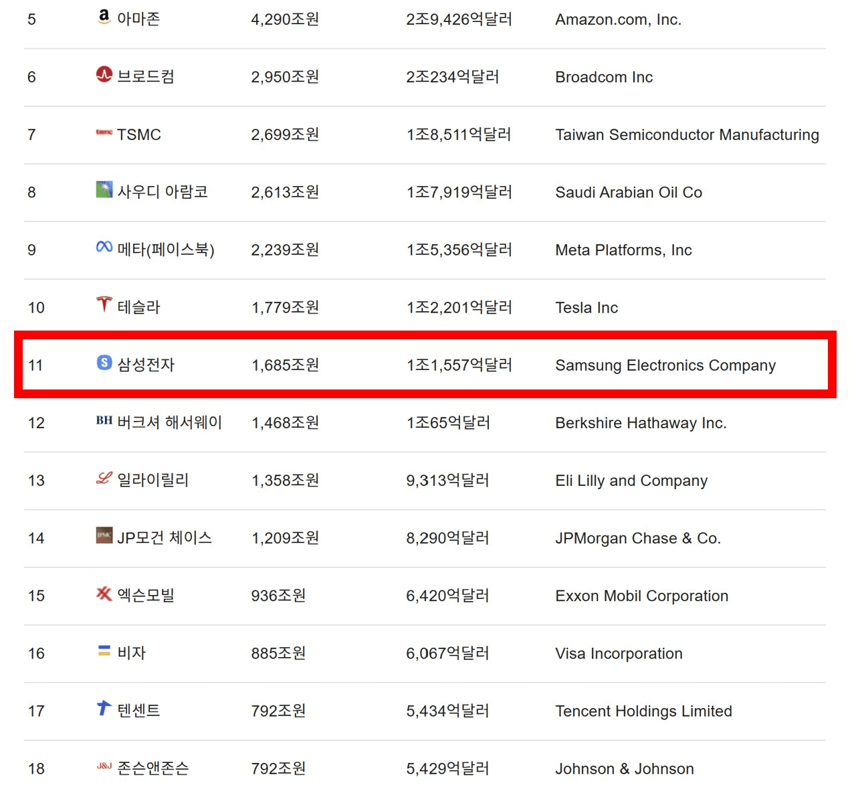856x787 pixels.
Task: Click the Saudi Arabian Oil Co name
Action: click(629, 192)
